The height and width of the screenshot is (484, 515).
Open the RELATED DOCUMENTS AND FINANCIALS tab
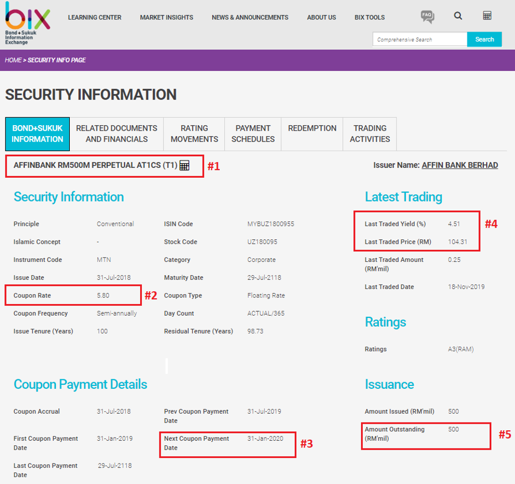tap(116, 133)
